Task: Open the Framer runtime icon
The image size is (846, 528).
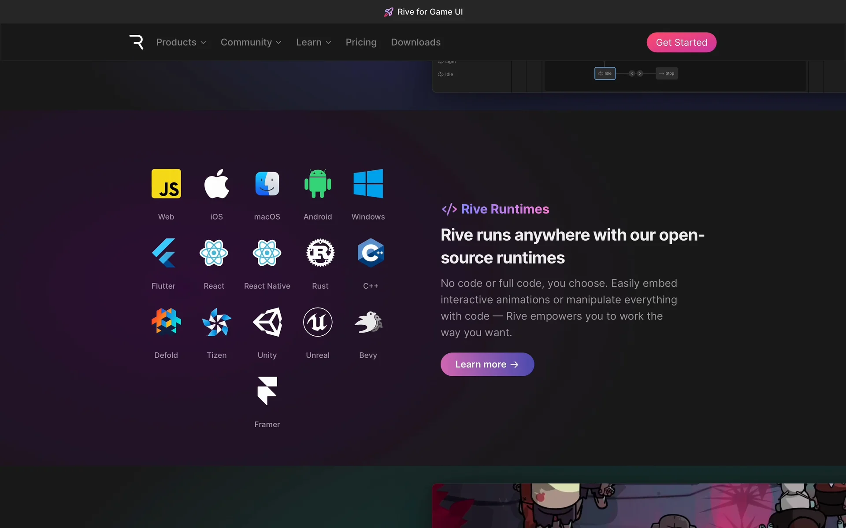Action: tap(267, 391)
